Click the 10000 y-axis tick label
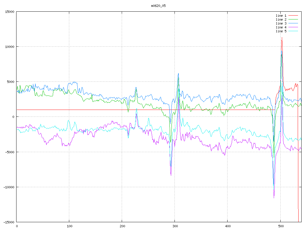The width and height of the screenshot is (307, 230). pyautogui.click(x=9, y=47)
